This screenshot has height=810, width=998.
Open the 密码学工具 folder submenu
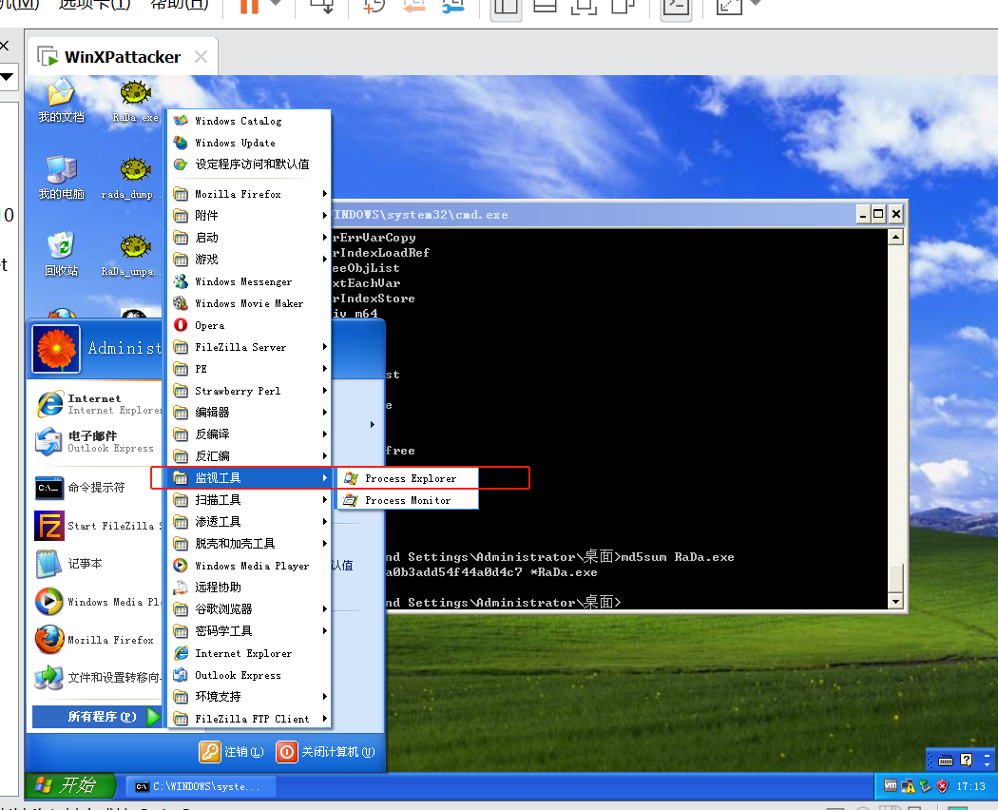249,631
